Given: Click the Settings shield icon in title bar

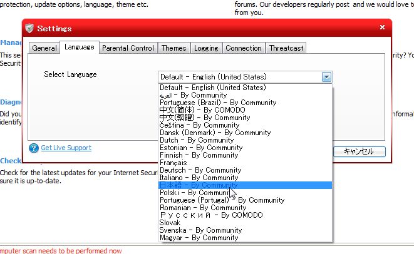Looking at the screenshot, I should point(29,28).
